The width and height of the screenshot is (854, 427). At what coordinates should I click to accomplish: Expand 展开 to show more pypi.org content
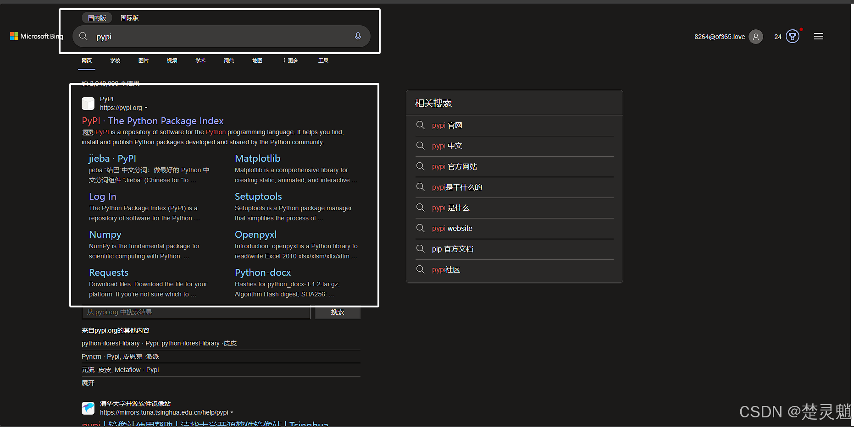(88, 383)
